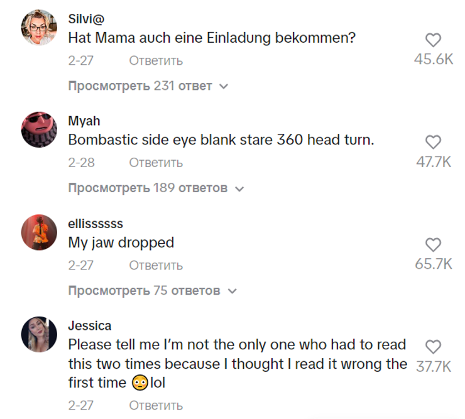Like Myah's Bombastic side eye comment
This screenshot has width=465, height=419.
[433, 142]
